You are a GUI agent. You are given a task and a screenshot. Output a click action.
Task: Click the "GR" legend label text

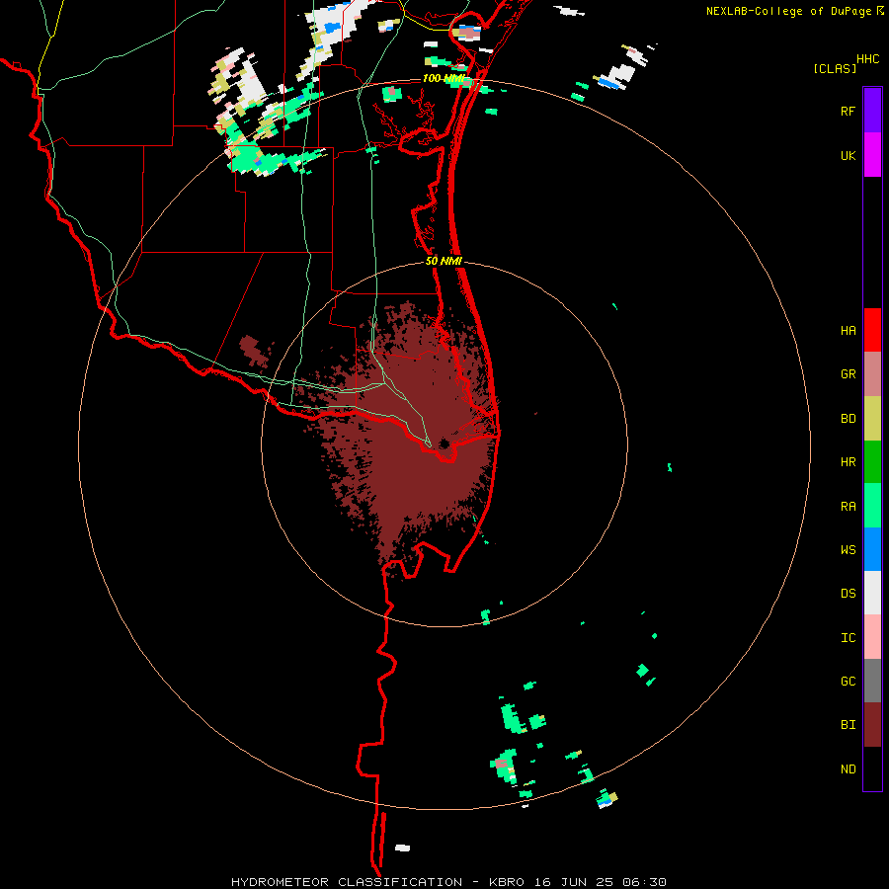point(848,374)
